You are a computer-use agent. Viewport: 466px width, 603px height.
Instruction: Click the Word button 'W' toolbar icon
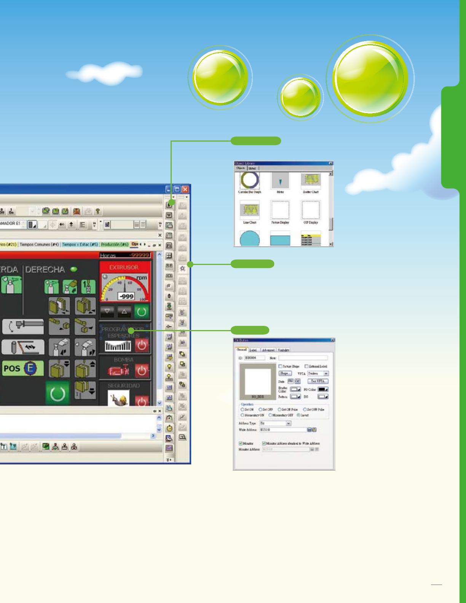pos(169,215)
